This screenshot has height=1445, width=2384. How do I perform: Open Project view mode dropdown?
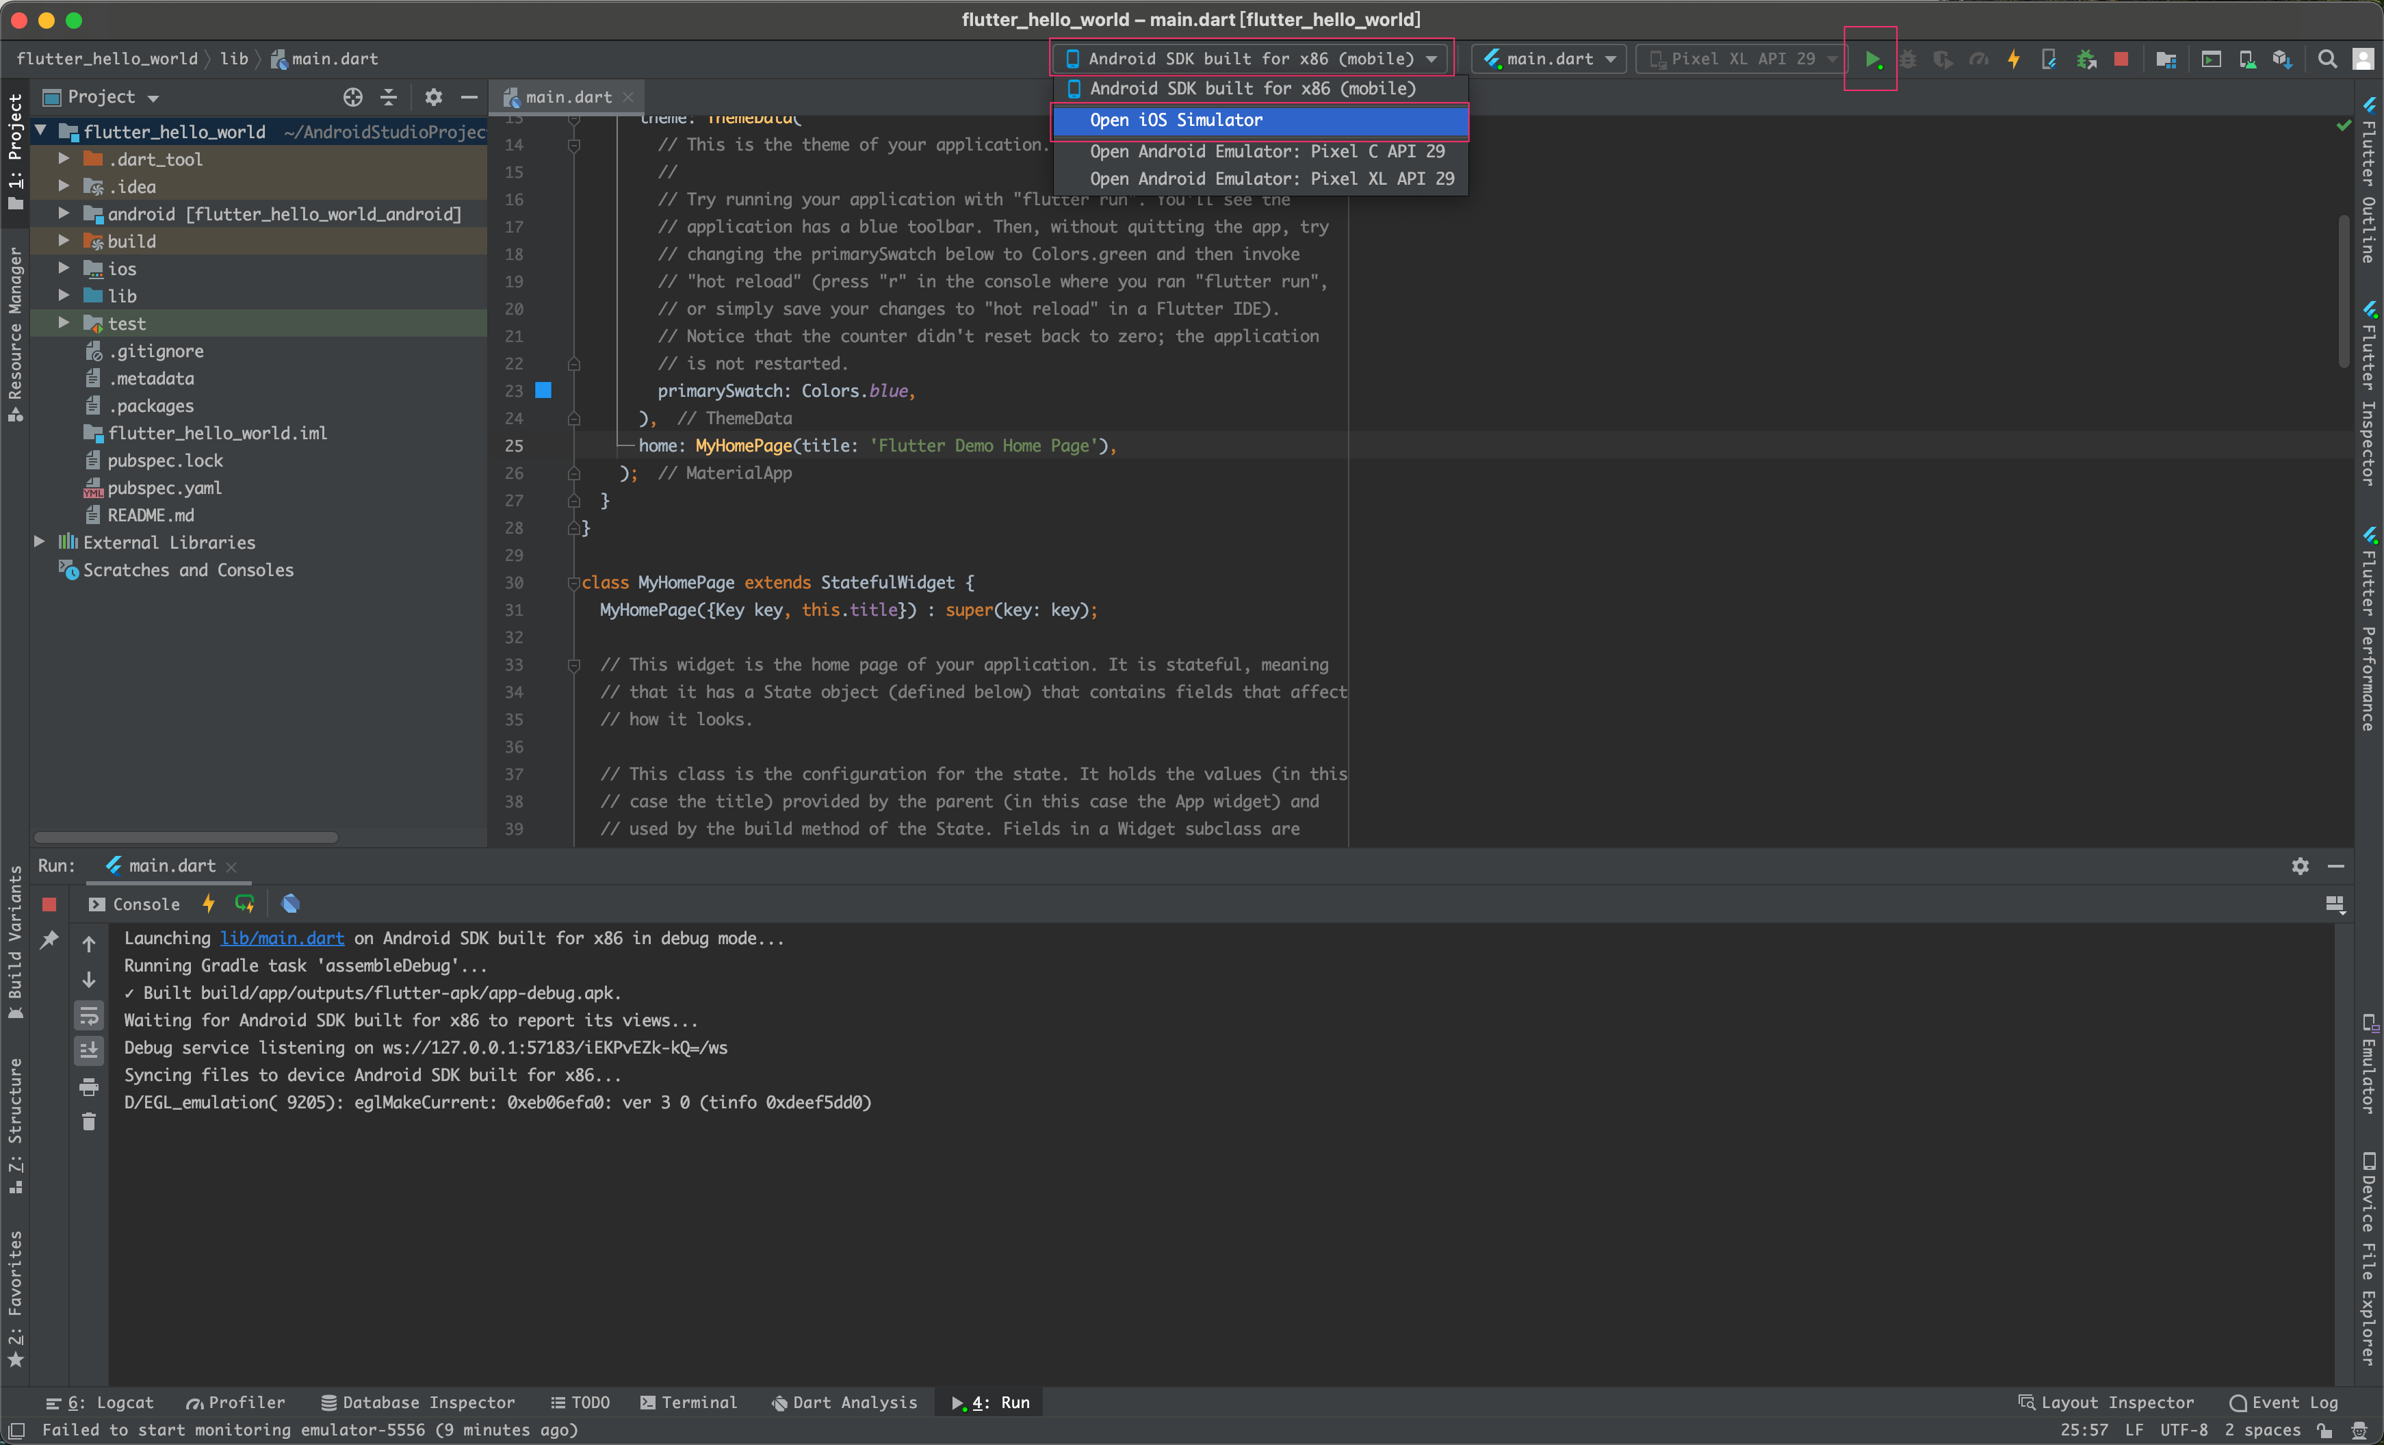pos(101,96)
